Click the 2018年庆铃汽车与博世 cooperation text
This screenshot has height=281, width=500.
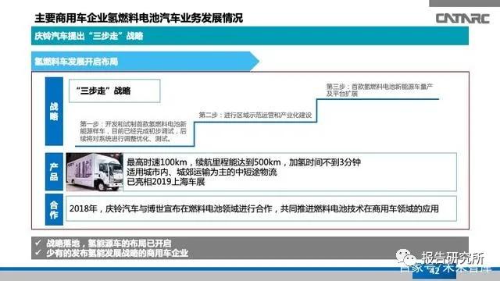point(254,209)
